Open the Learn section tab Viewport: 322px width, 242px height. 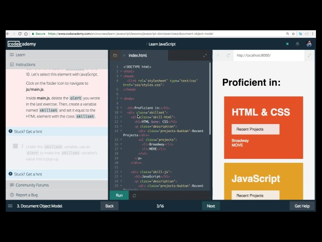pyautogui.click(x=57, y=55)
